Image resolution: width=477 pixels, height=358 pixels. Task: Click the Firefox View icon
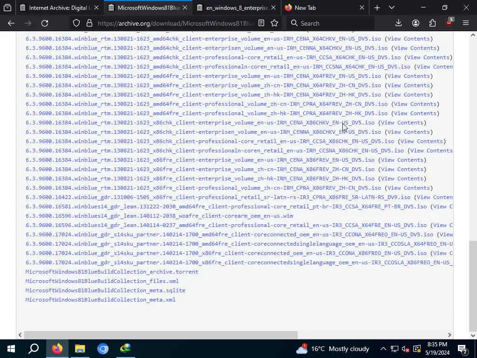pos(7,7)
